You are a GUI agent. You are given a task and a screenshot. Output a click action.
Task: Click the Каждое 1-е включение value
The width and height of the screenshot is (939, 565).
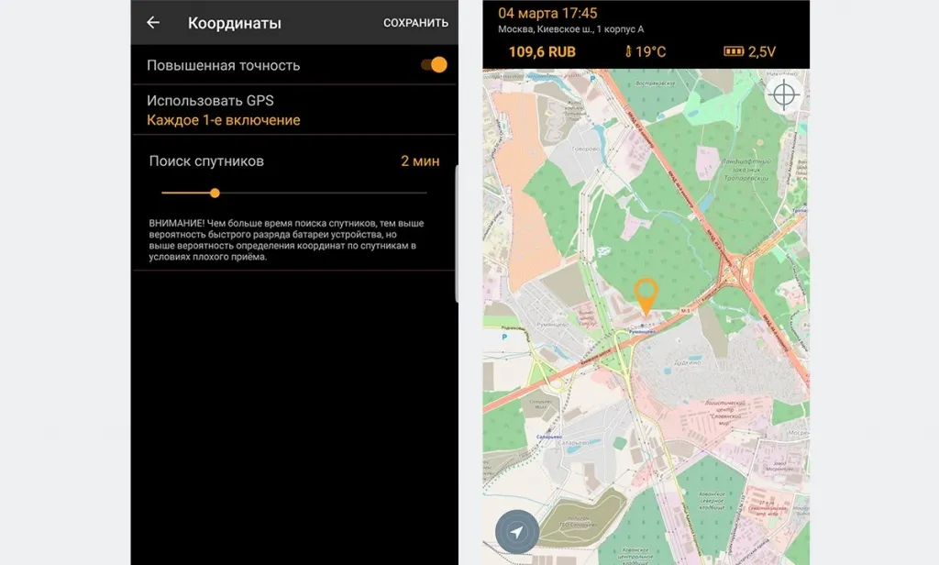pos(224,120)
